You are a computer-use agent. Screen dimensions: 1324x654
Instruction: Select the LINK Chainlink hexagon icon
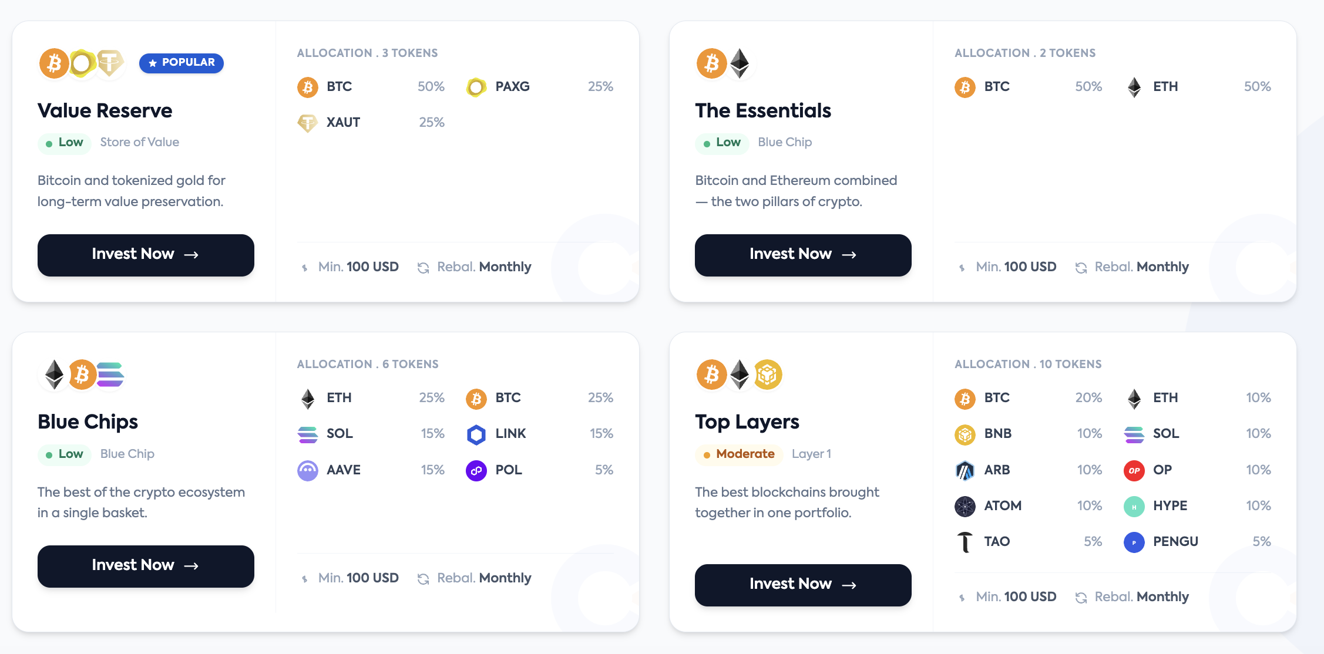click(476, 434)
